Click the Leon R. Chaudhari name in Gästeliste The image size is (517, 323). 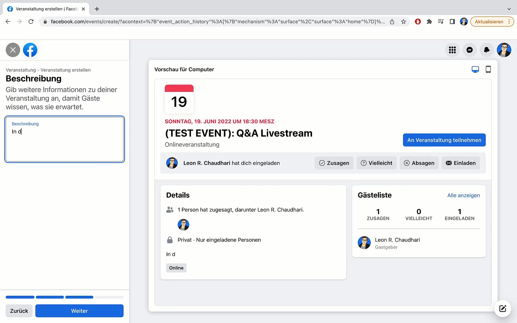(397, 240)
